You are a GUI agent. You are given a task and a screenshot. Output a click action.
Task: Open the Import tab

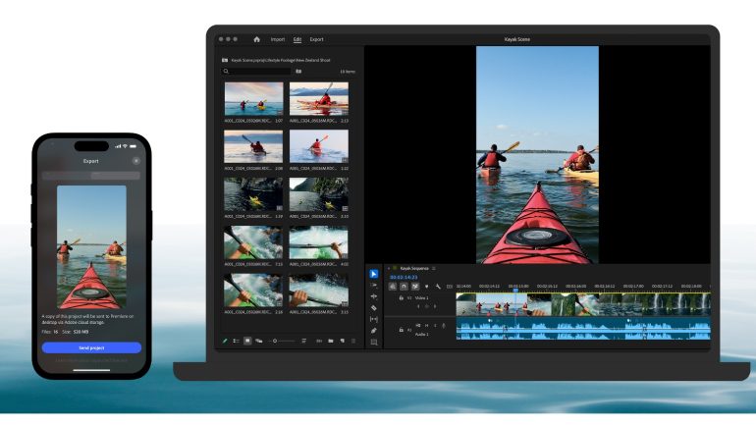click(x=277, y=39)
